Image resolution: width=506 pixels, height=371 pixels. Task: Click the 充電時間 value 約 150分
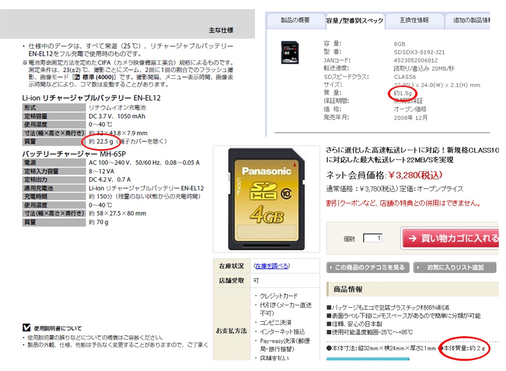pyautogui.click(x=145, y=197)
